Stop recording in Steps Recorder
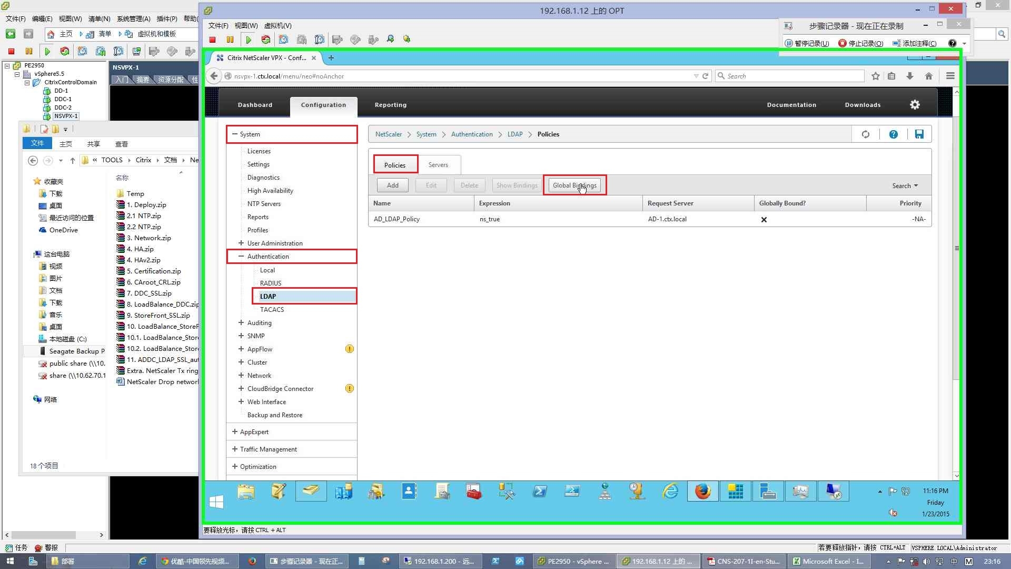 (861, 43)
